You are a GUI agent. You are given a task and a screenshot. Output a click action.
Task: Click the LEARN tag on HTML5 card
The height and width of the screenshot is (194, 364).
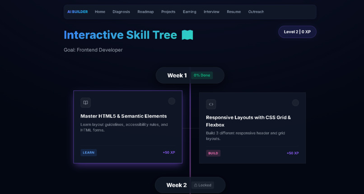pos(89,152)
